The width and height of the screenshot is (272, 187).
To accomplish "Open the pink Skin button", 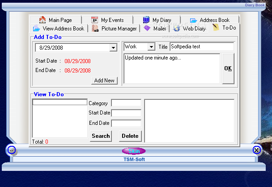I will pos(134,151).
